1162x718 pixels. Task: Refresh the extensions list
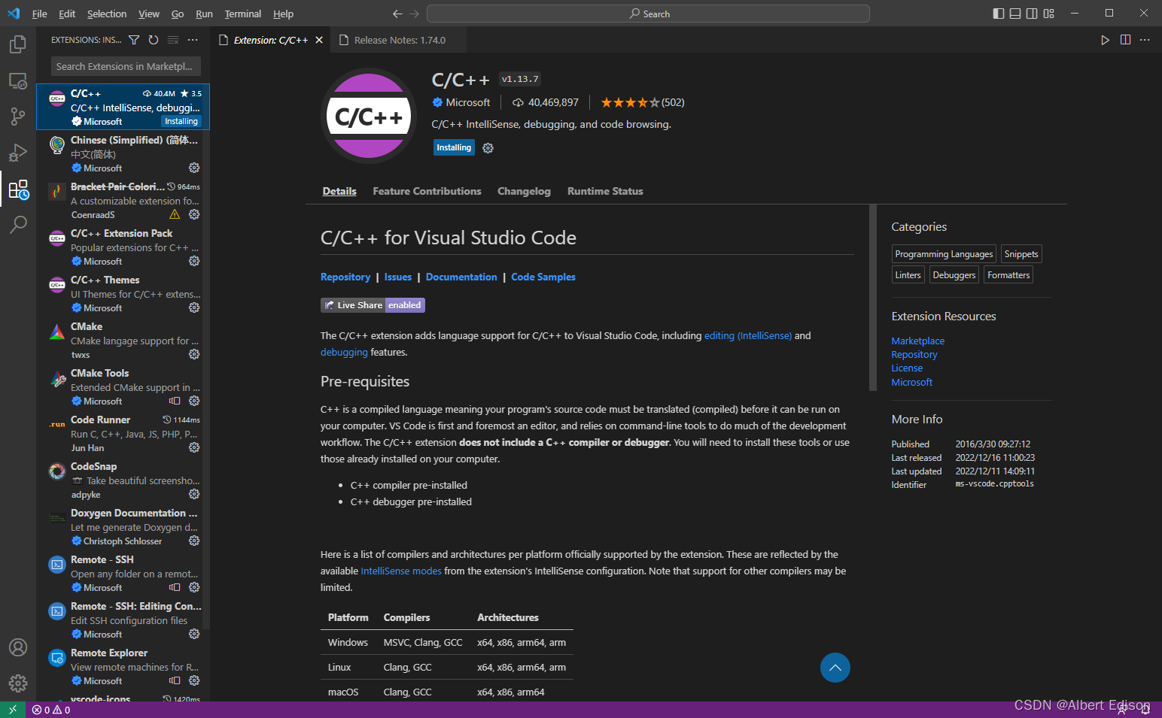click(x=154, y=40)
